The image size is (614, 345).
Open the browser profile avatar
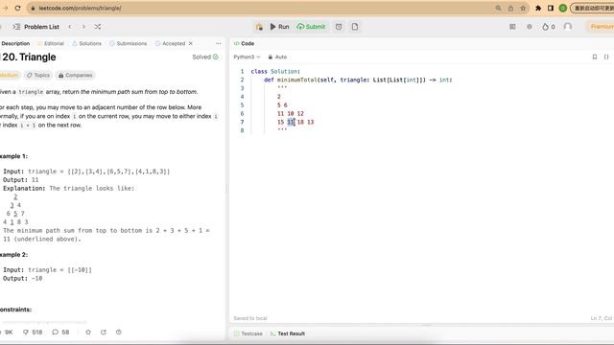(x=563, y=8)
